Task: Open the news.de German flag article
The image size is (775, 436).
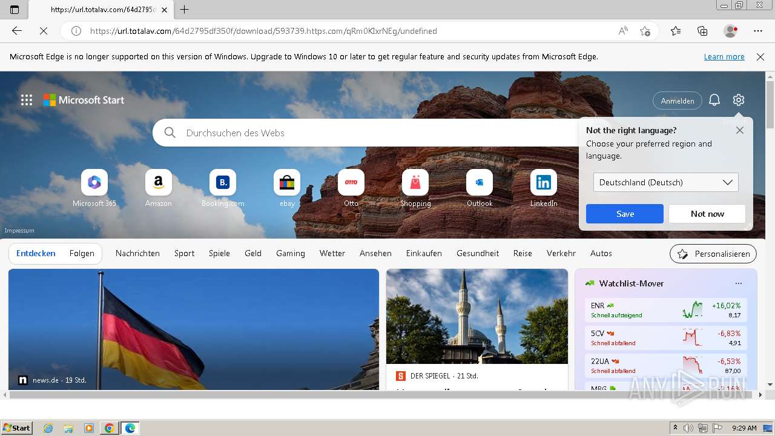Action: pyautogui.click(x=194, y=329)
